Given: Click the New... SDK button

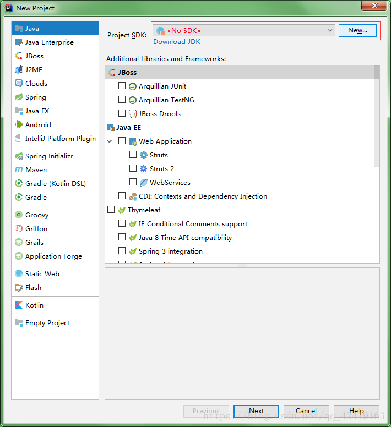Looking at the screenshot, I should [x=357, y=30].
